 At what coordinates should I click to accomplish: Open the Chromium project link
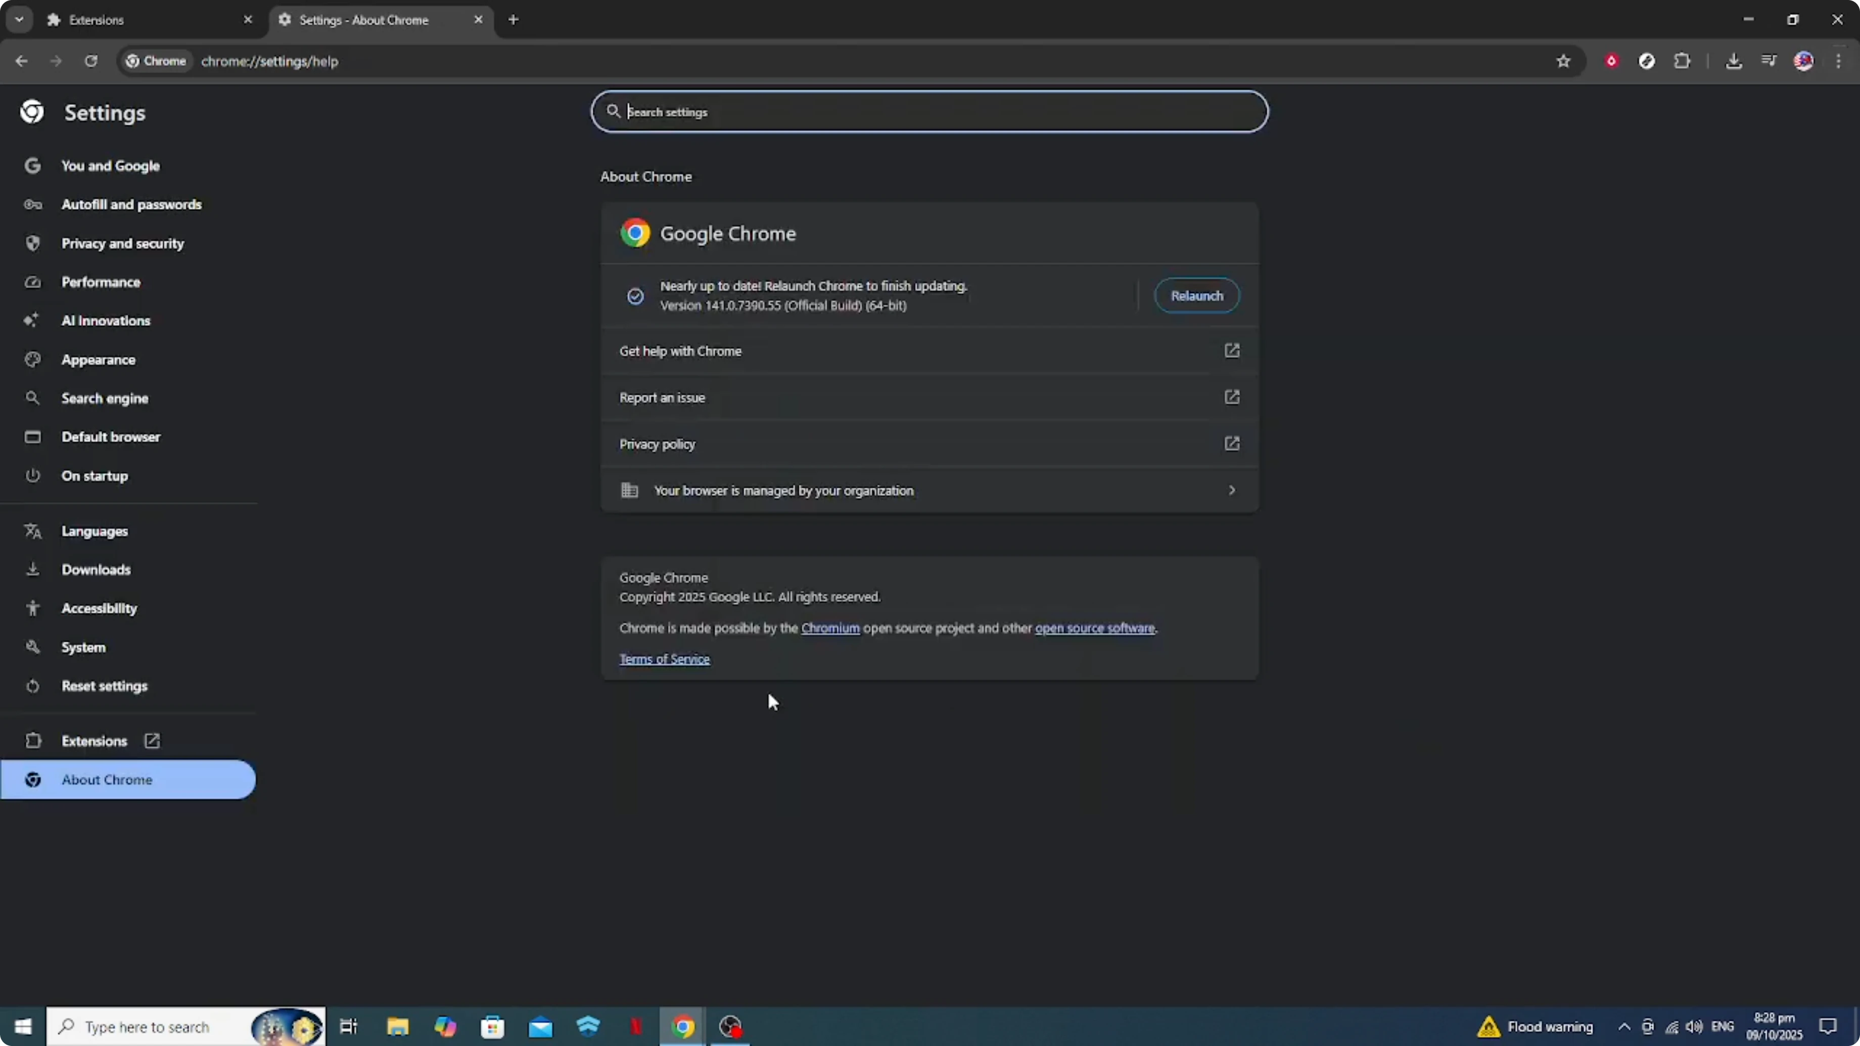(829, 628)
